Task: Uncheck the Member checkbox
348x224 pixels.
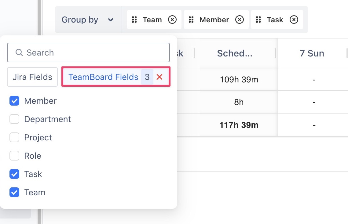Action: point(14,101)
